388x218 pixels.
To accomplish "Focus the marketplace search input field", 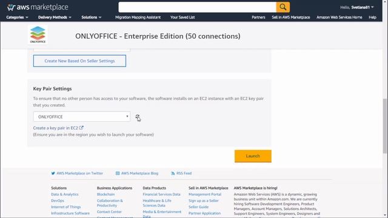I will [197, 7].
